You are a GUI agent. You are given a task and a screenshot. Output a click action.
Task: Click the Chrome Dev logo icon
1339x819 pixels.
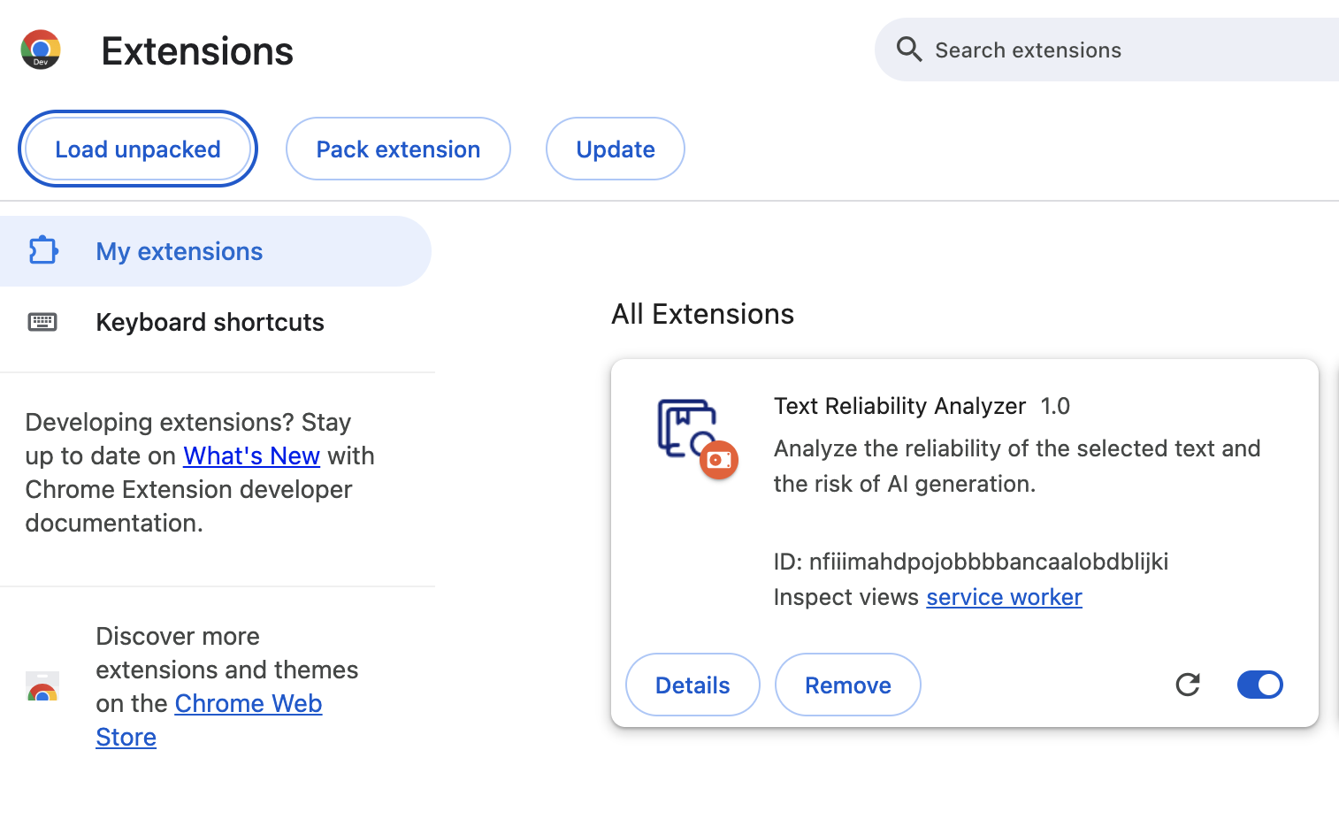[x=41, y=50]
